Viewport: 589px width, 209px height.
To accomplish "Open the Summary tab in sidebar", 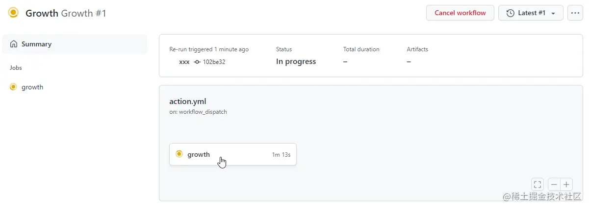I will (x=75, y=44).
